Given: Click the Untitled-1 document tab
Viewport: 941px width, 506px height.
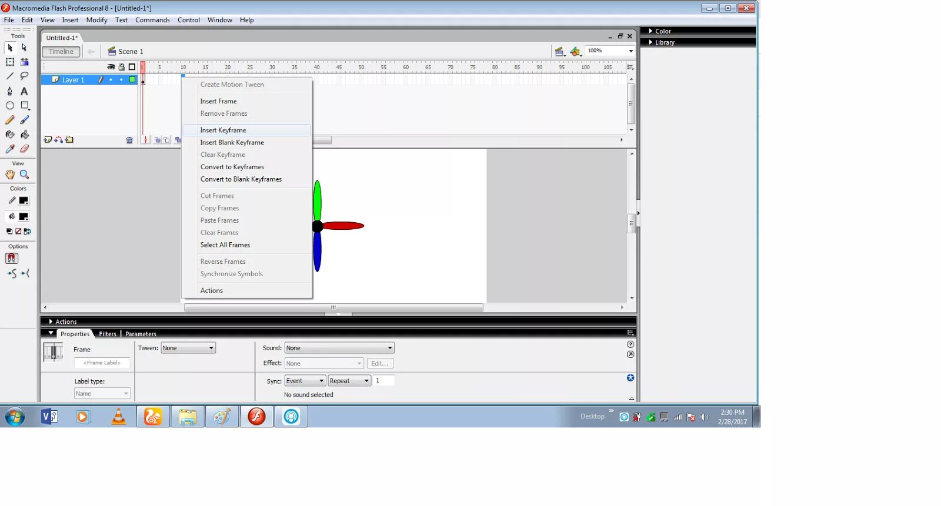Looking at the screenshot, I should tap(62, 38).
